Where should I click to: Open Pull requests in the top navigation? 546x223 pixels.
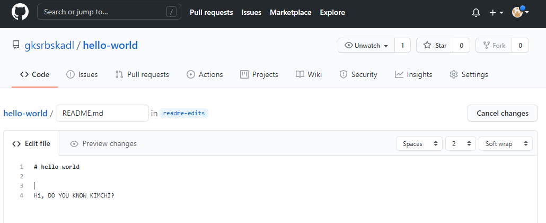(x=212, y=12)
